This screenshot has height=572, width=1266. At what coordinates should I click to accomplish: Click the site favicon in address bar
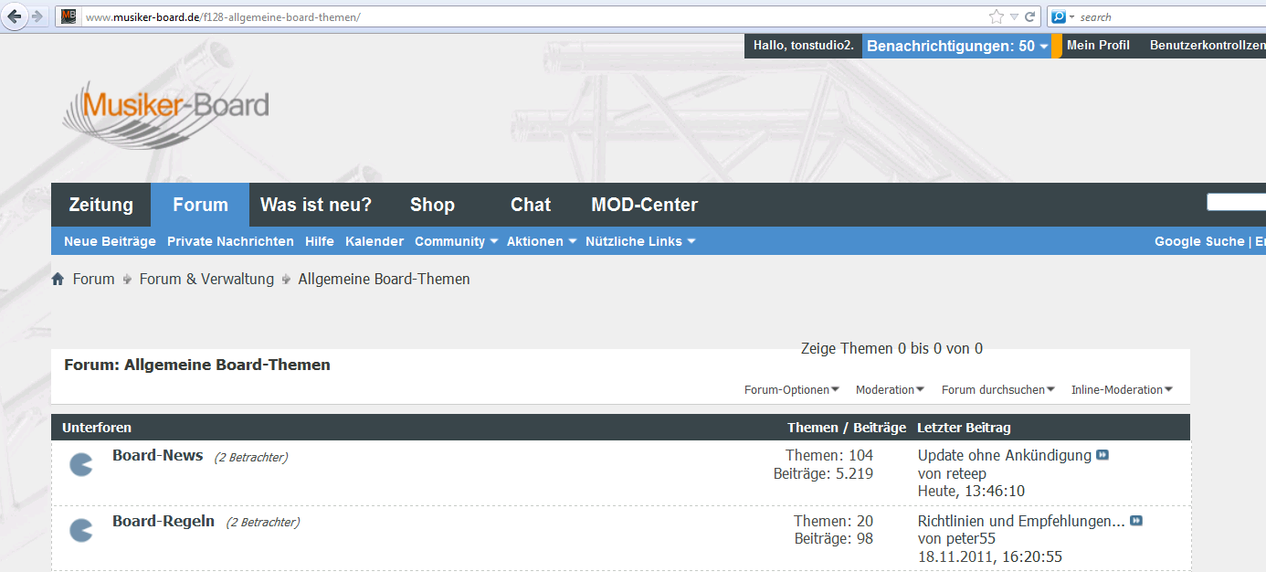69,16
